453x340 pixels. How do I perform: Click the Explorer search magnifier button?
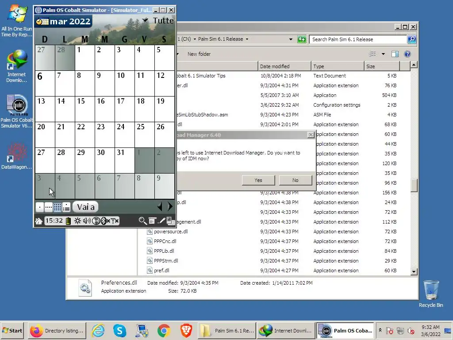[412, 39]
